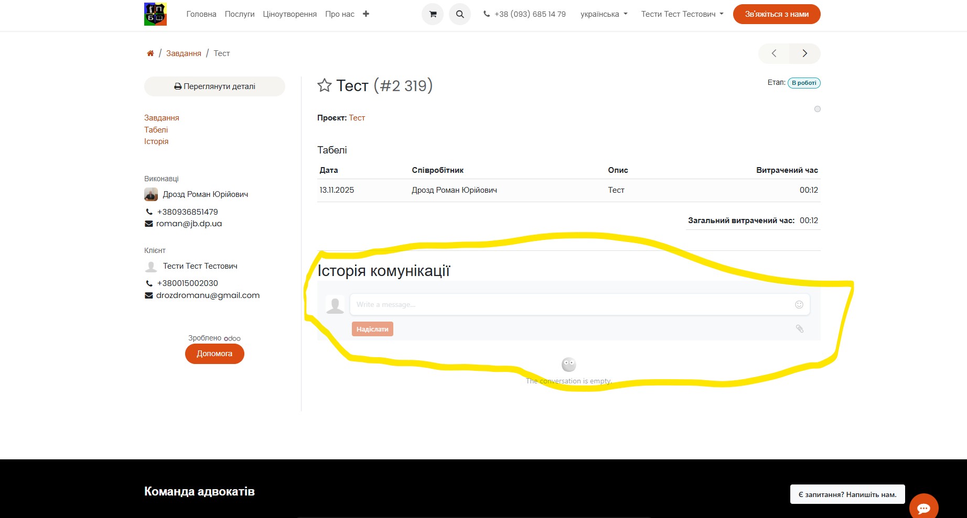Expand the українська language dropdown
This screenshot has height=518, width=967.
604,14
